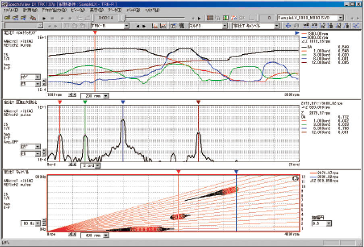
Task: Click the icon immediately left of the マルチ3 dropdown
Action: tap(182, 25)
